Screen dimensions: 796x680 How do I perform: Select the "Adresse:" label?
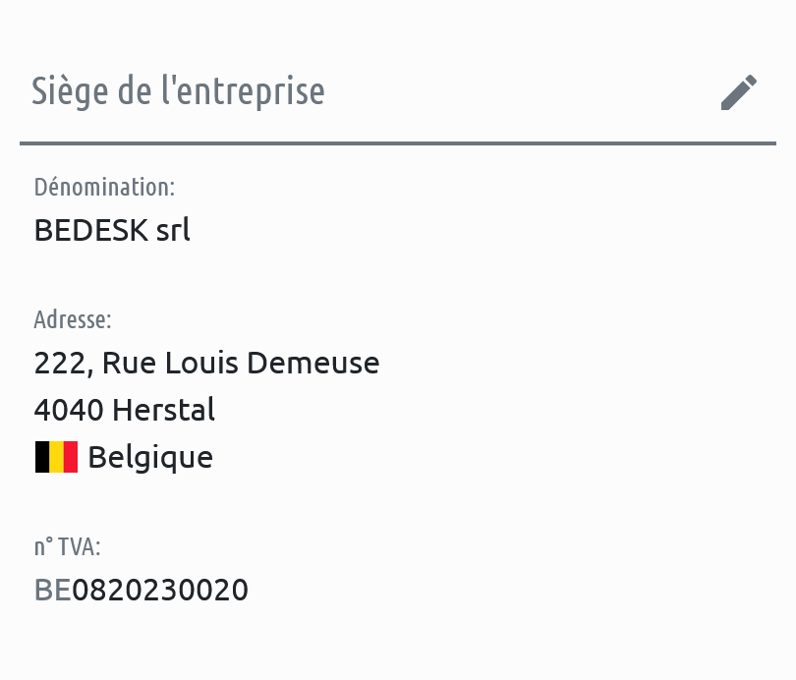[x=73, y=319]
